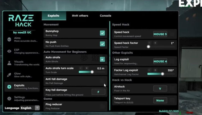Viewport: 202px width, 115px height.
Task: Open the Glow brush icon section
Action: pyautogui.click(x=9, y=75)
